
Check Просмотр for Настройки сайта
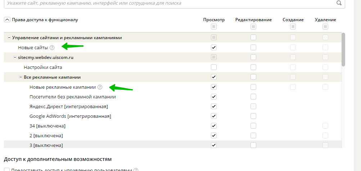click(x=214, y=67)
